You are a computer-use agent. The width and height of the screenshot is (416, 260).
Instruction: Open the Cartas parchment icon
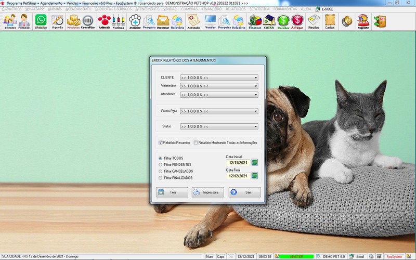click(330, 21)
